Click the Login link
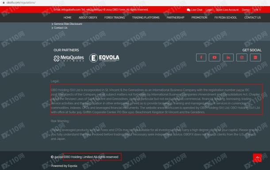Viewport: 270px width, 170px height. click(x=209, y=10)
